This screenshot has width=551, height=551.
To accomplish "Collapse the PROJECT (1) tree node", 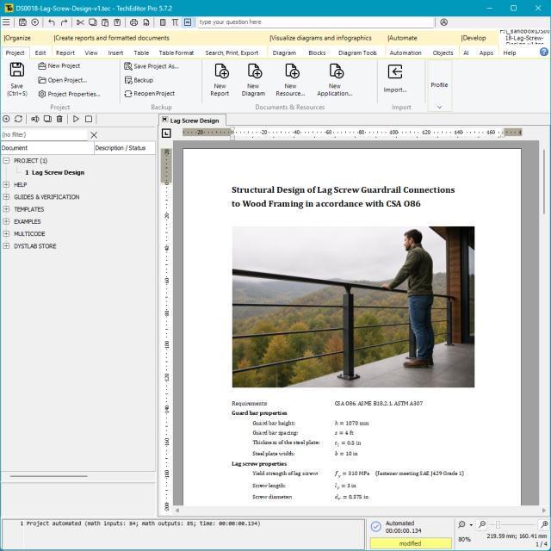I will click(6, 161).
